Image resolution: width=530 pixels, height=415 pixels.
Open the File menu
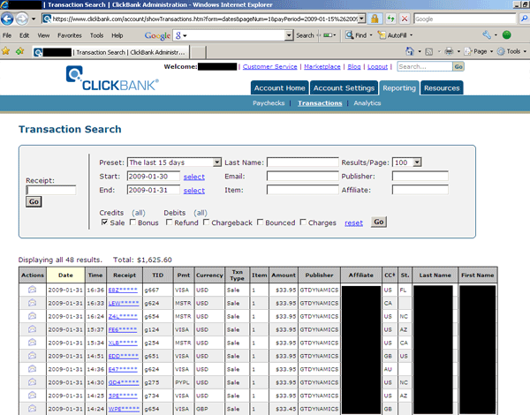coord(7,35)
